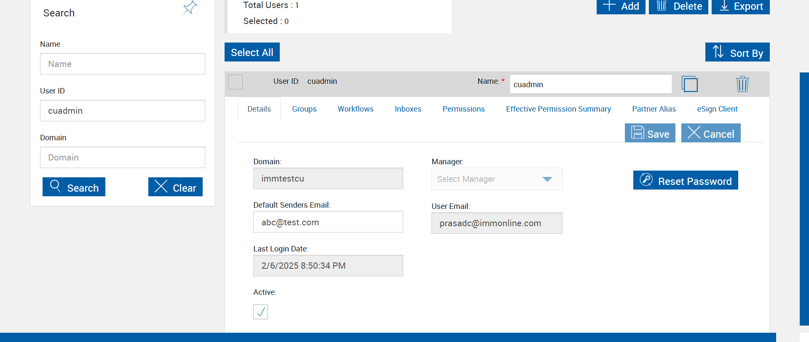Viewport: 809px width, 342px height.
Task: Click the User ID search field containing cuadmin
Action: pyautogui.click(x=123, y=111)
